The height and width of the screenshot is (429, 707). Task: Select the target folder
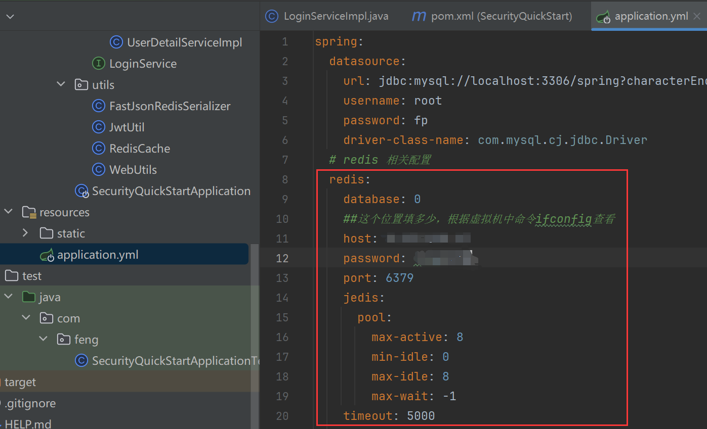coord(20,382)
